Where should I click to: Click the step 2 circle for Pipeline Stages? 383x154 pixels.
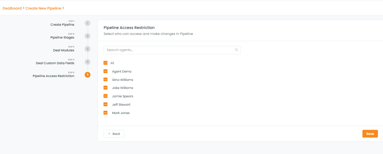point(87,36)
